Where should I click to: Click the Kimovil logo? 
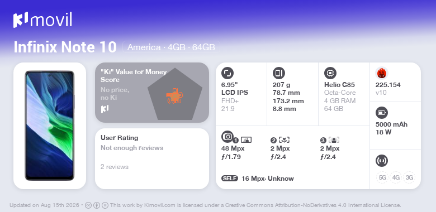42,20
